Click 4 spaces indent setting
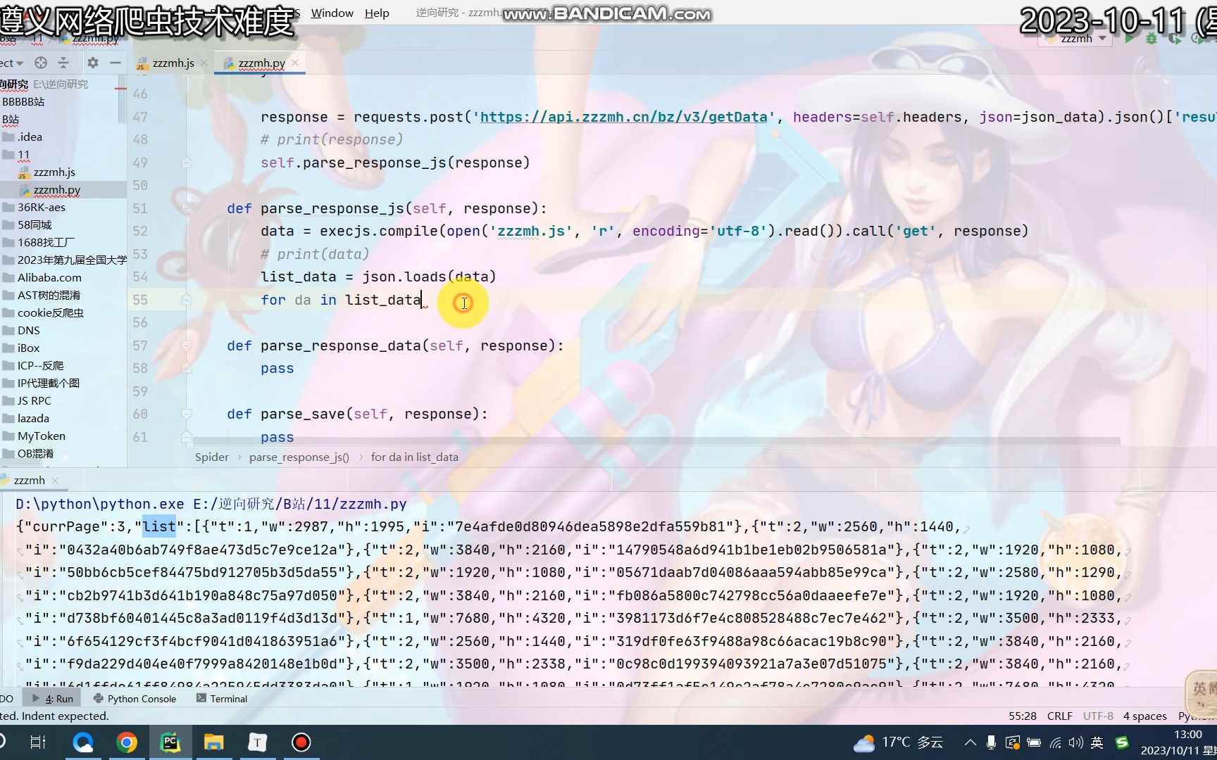 pyautogui.click(x=1144, y=716)
